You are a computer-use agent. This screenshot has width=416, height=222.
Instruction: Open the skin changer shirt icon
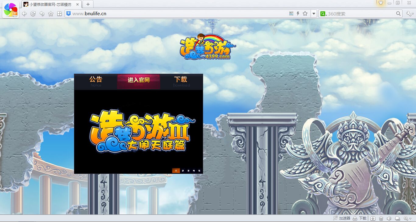pos(381,3)
